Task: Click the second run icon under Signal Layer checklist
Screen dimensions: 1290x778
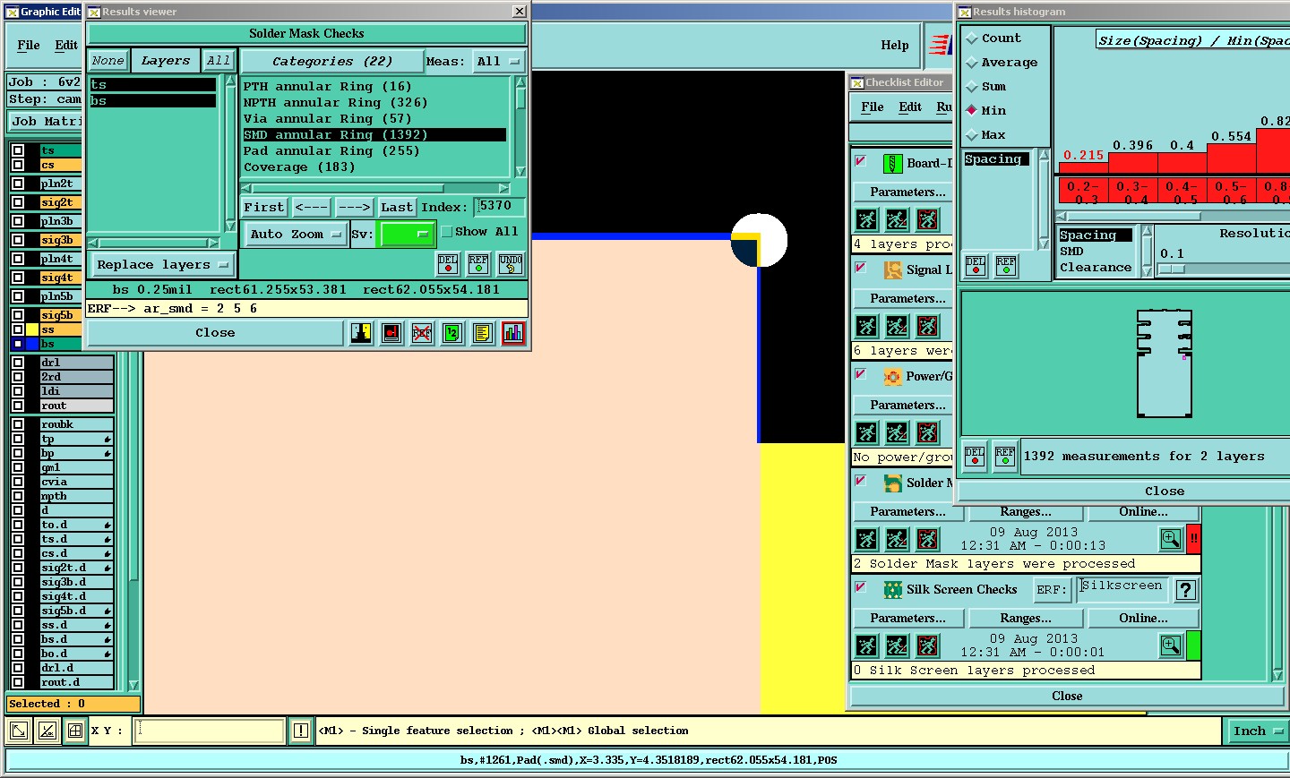Action: (897, 326)
